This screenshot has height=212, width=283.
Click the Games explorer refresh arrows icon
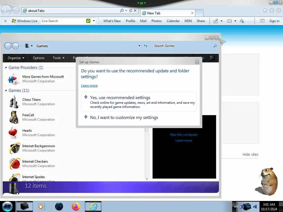pyautogui.click(x=146, y=46)
